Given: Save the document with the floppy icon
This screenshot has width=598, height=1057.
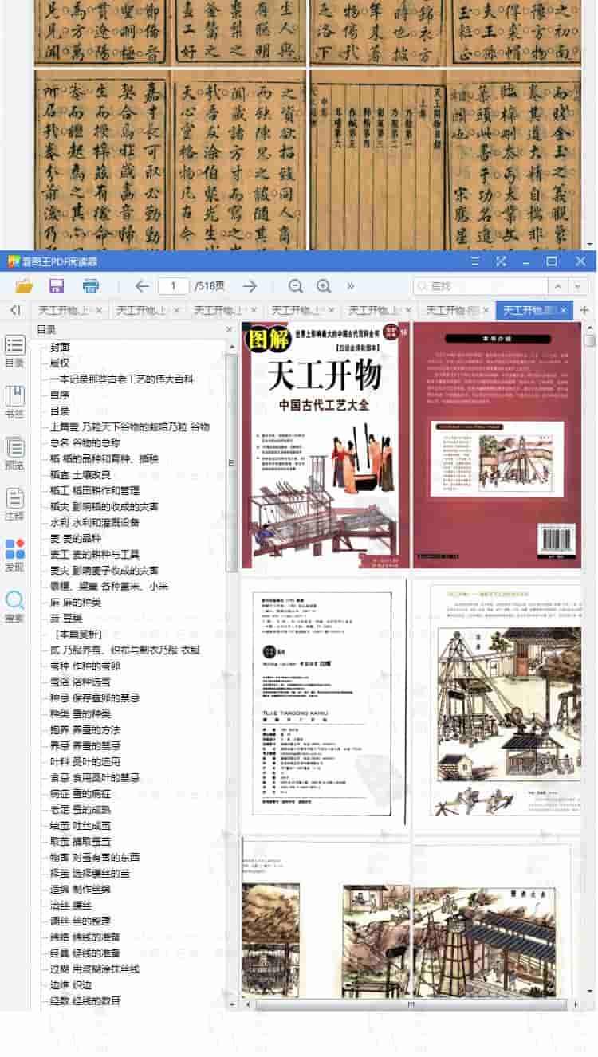Looking at the screenshot, I should click(x=57, y=286).
